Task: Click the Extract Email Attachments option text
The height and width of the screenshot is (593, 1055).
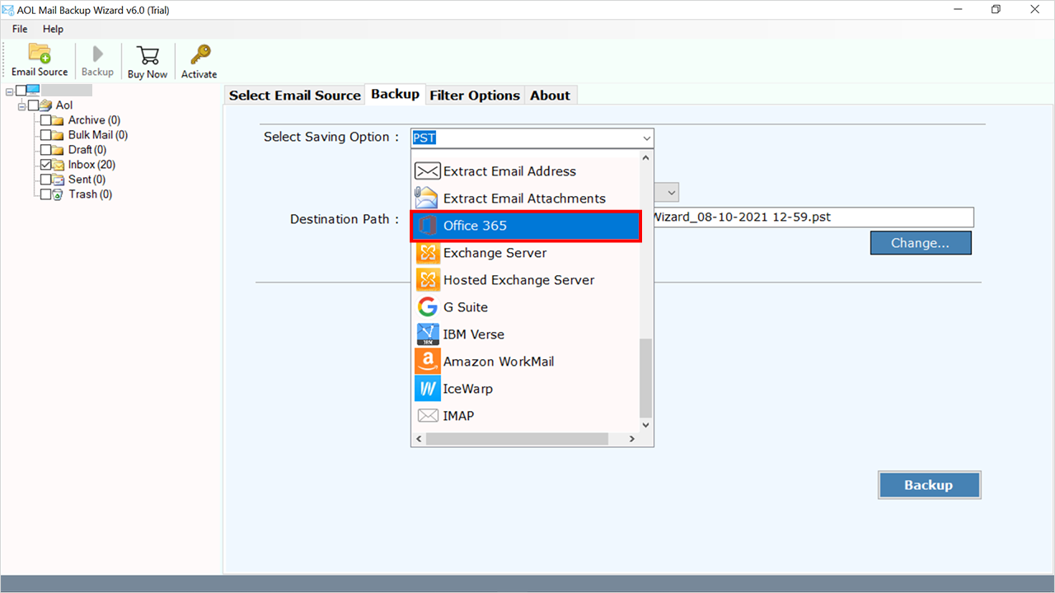Action: (524, 198)
